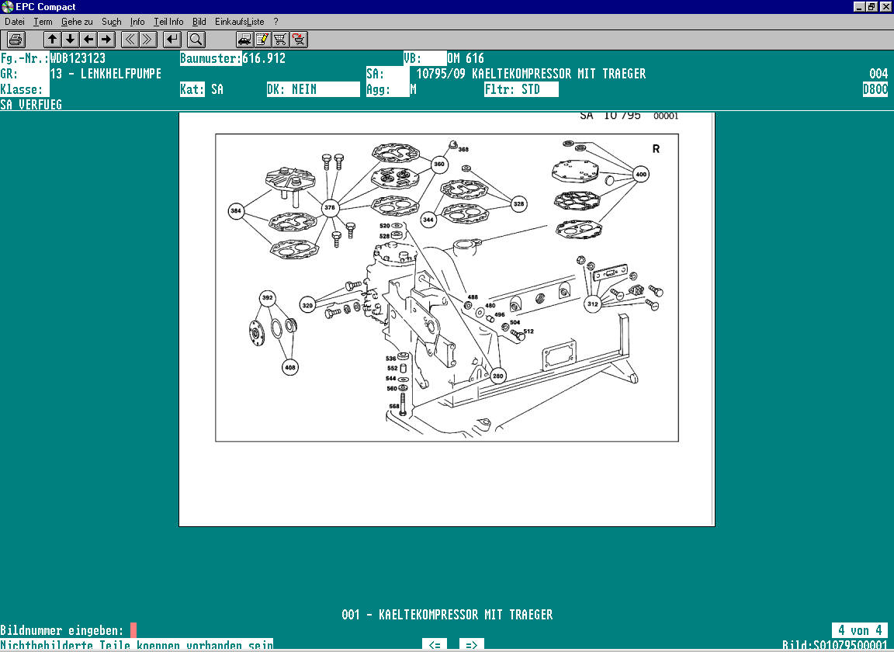Click the shopping cart with red arrow icon
Viewport: 894px width, 652px height.
298,39
